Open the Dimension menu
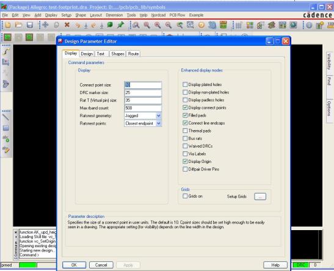Screen dimensions: 334x271 click(114, 15)
